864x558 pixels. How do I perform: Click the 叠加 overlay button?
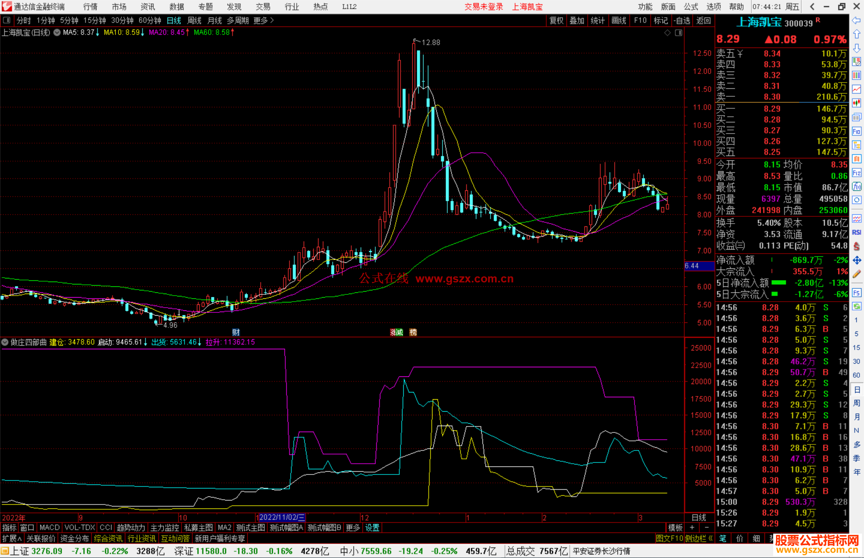click(577, 20)
